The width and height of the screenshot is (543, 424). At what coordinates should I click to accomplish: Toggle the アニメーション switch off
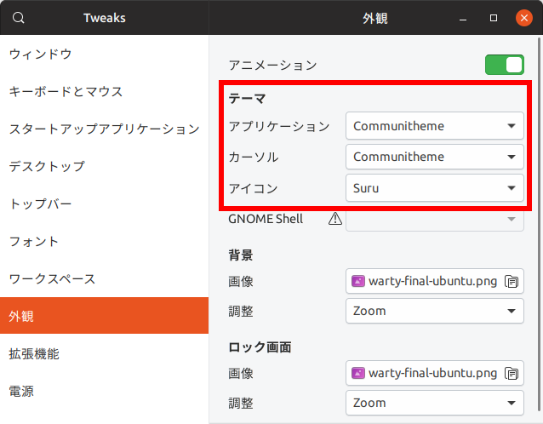pyautogui.click(x=504, y=65)
